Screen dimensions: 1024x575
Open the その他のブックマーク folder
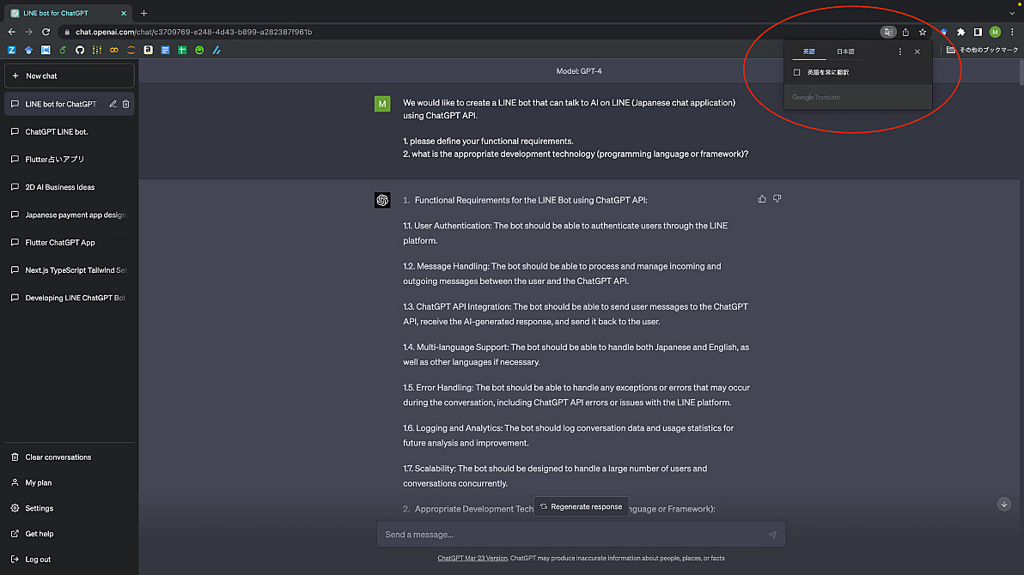click(982, 50)
